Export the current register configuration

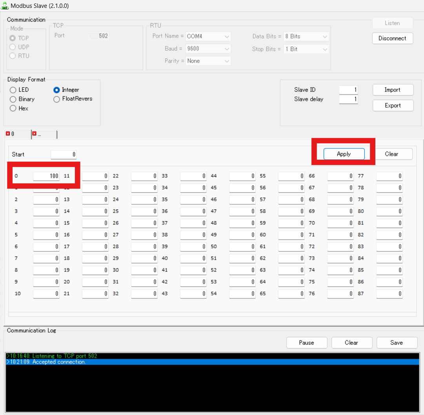(x=393, y=105)
